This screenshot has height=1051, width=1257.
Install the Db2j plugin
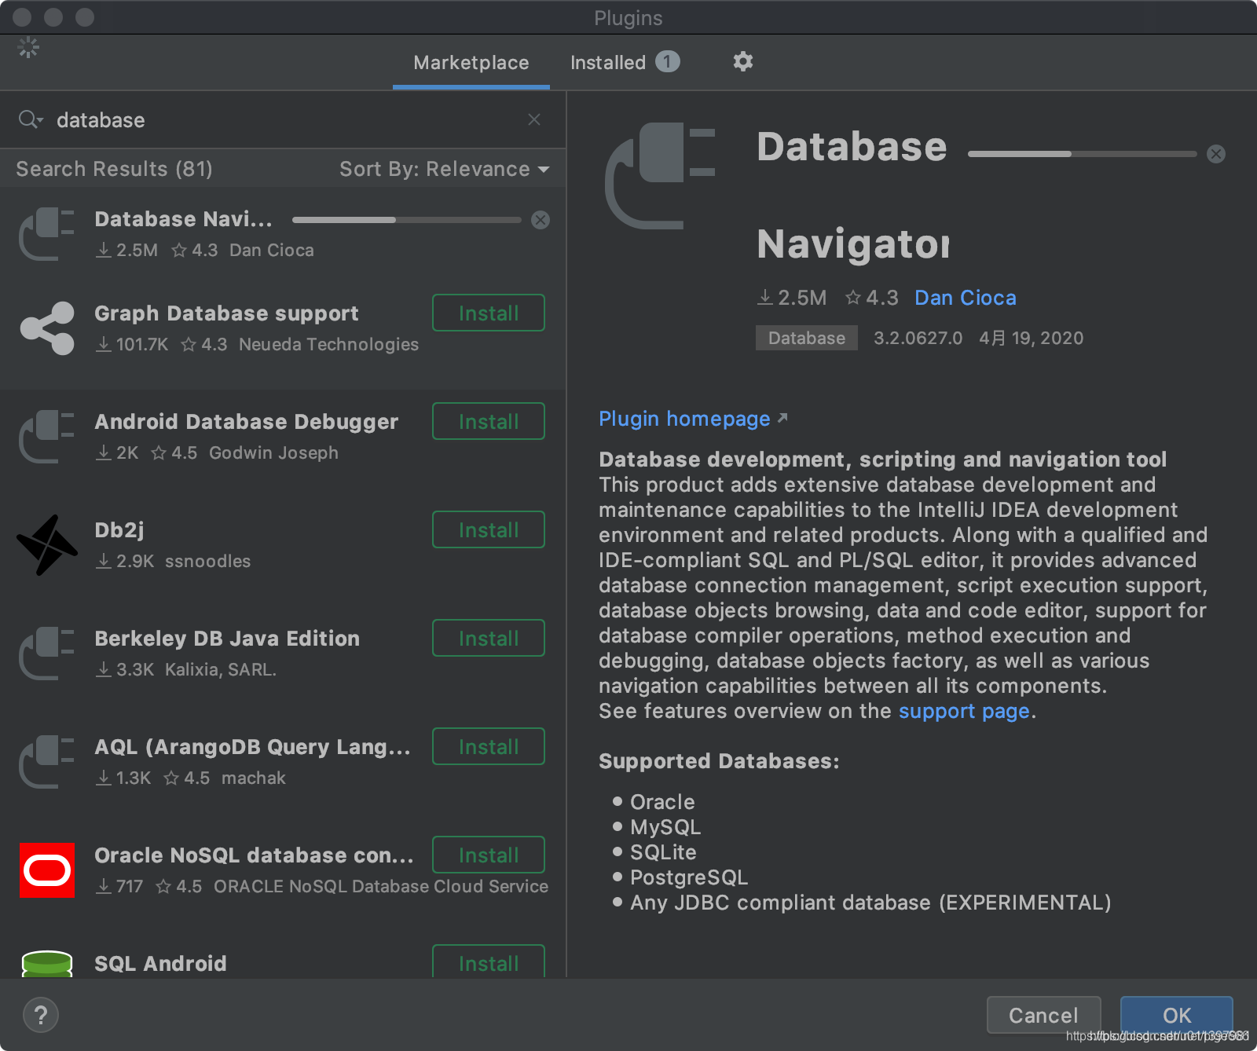(489, 529)
